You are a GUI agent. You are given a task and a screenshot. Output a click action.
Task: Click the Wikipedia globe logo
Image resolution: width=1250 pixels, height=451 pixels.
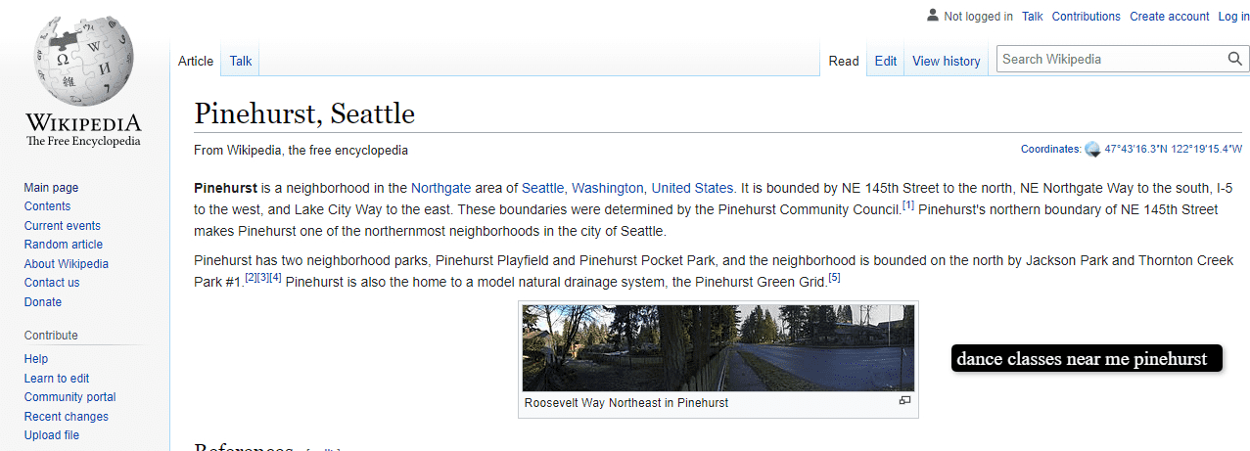(83, 63)
